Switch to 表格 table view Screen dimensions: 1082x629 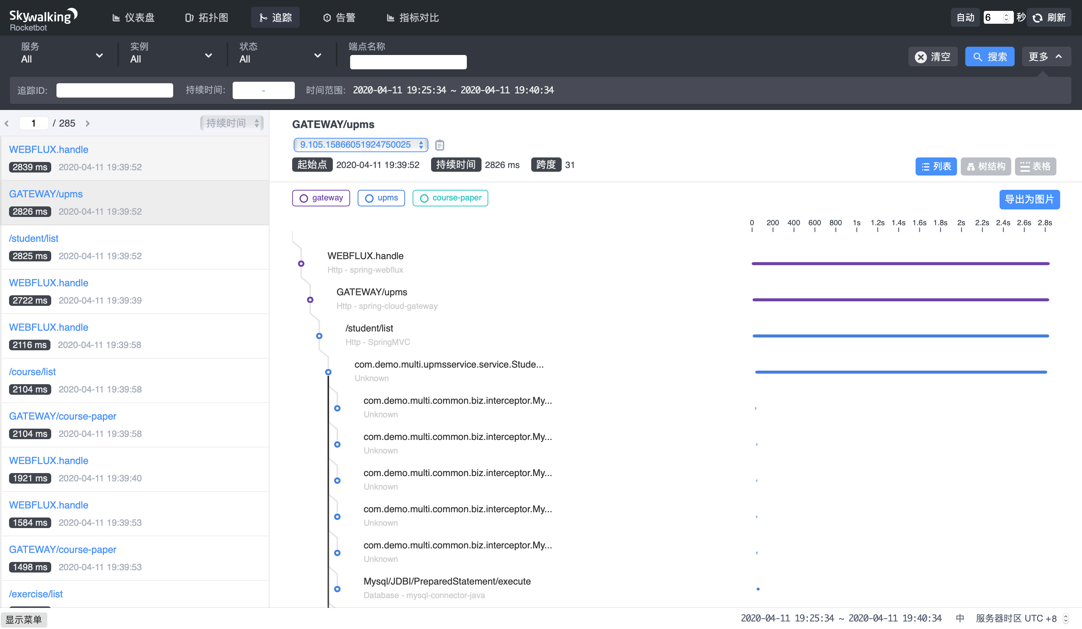coord(1035,166)
